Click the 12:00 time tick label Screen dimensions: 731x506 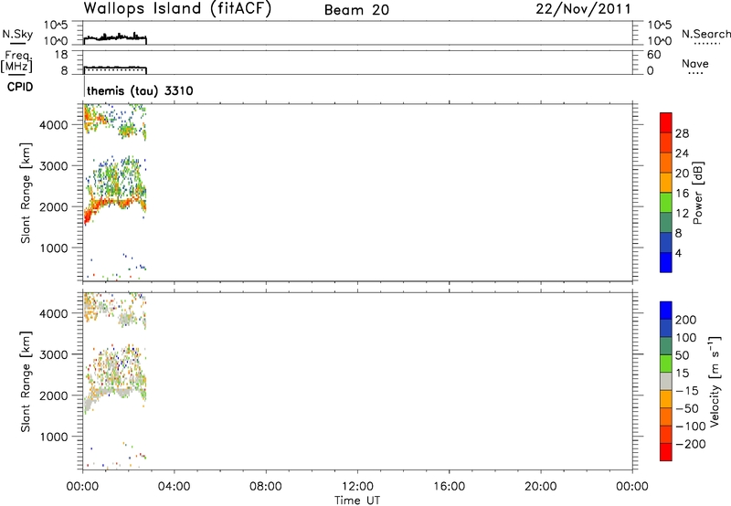tap(357, 487)
